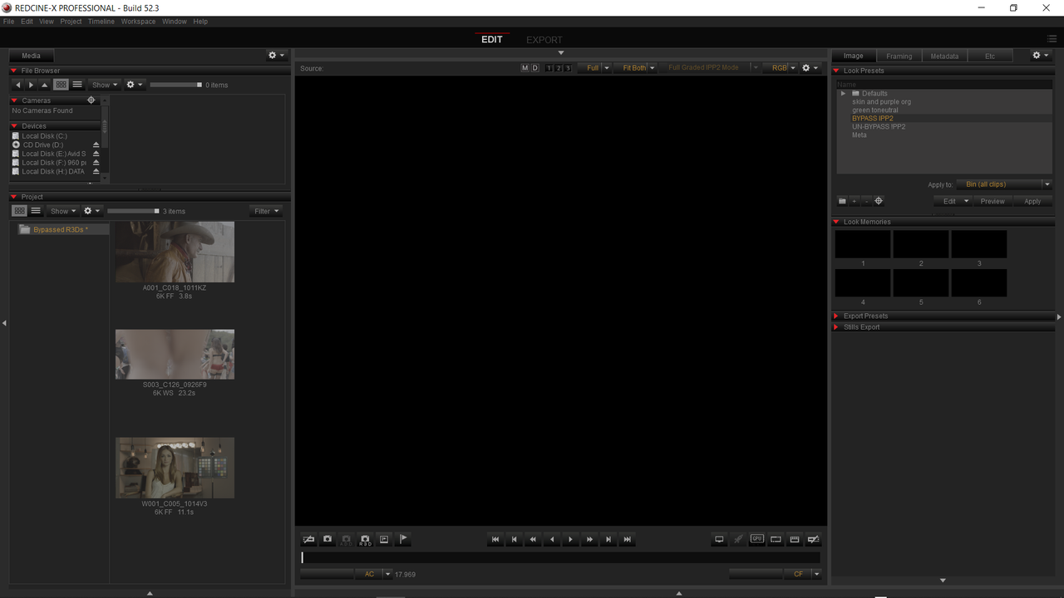Viewport: 1064px width, 598px height.
Task: Rewind playback
Action: [x=533, y=539]
